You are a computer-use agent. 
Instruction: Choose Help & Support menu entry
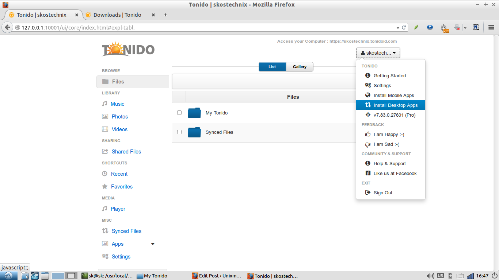pos(391,163)
